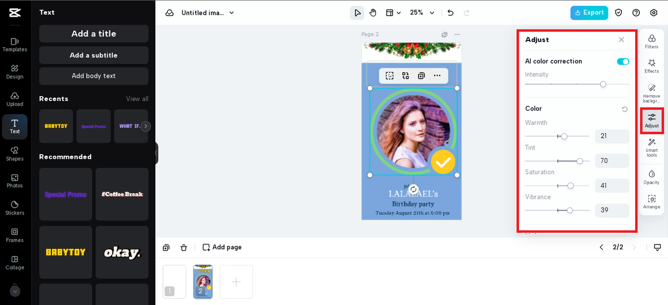Select page 1 thumbnail
Screen dimensions: 668x305
174,282
